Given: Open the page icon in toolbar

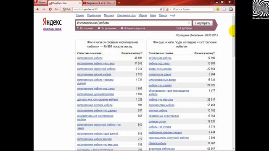Looking at the screenshot, I should pyautogui.click(x=224, y=9).
